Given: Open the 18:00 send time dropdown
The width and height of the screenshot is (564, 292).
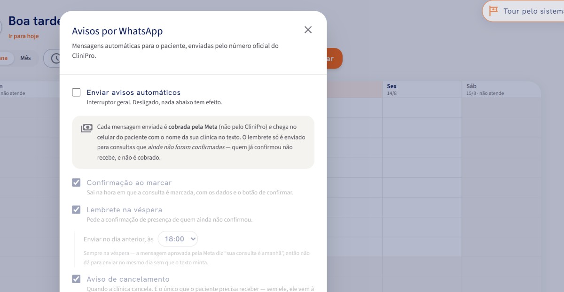Looking at the screenshot, I should click(x=178, y=239).
